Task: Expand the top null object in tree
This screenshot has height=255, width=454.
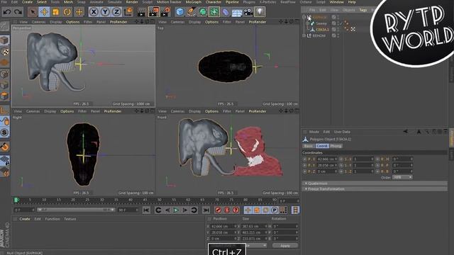Action: coord(304,17)
